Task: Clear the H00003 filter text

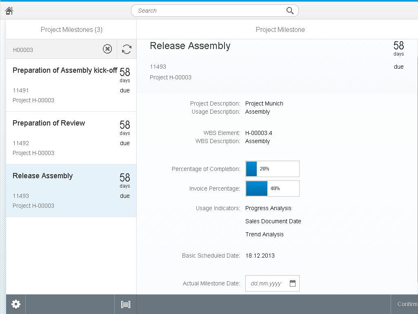Action: coord(107,49)
